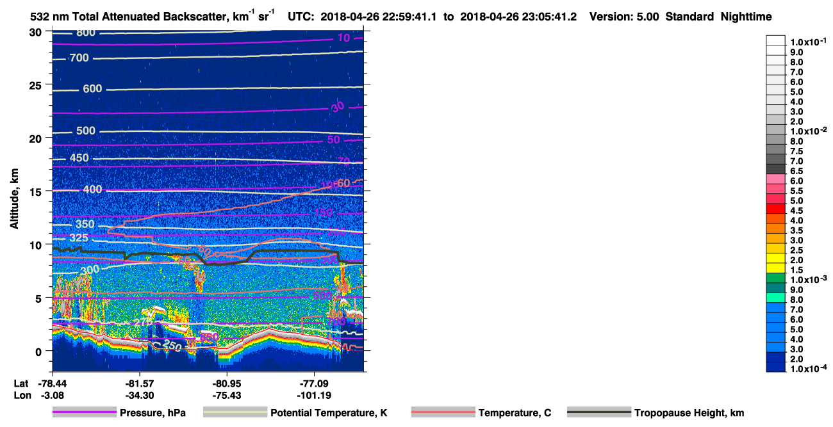
Task: Click the altitude axis tick 25
Action: tap(37, 85)
